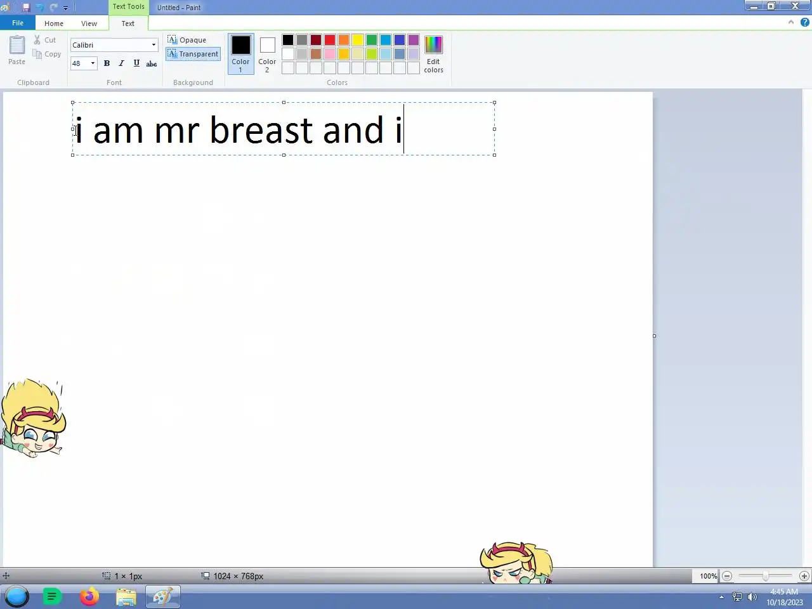Open Paint Help with the question mark icon
Image resolution: width=812 pixels, height=609 pixels.
tap(805, 22)
